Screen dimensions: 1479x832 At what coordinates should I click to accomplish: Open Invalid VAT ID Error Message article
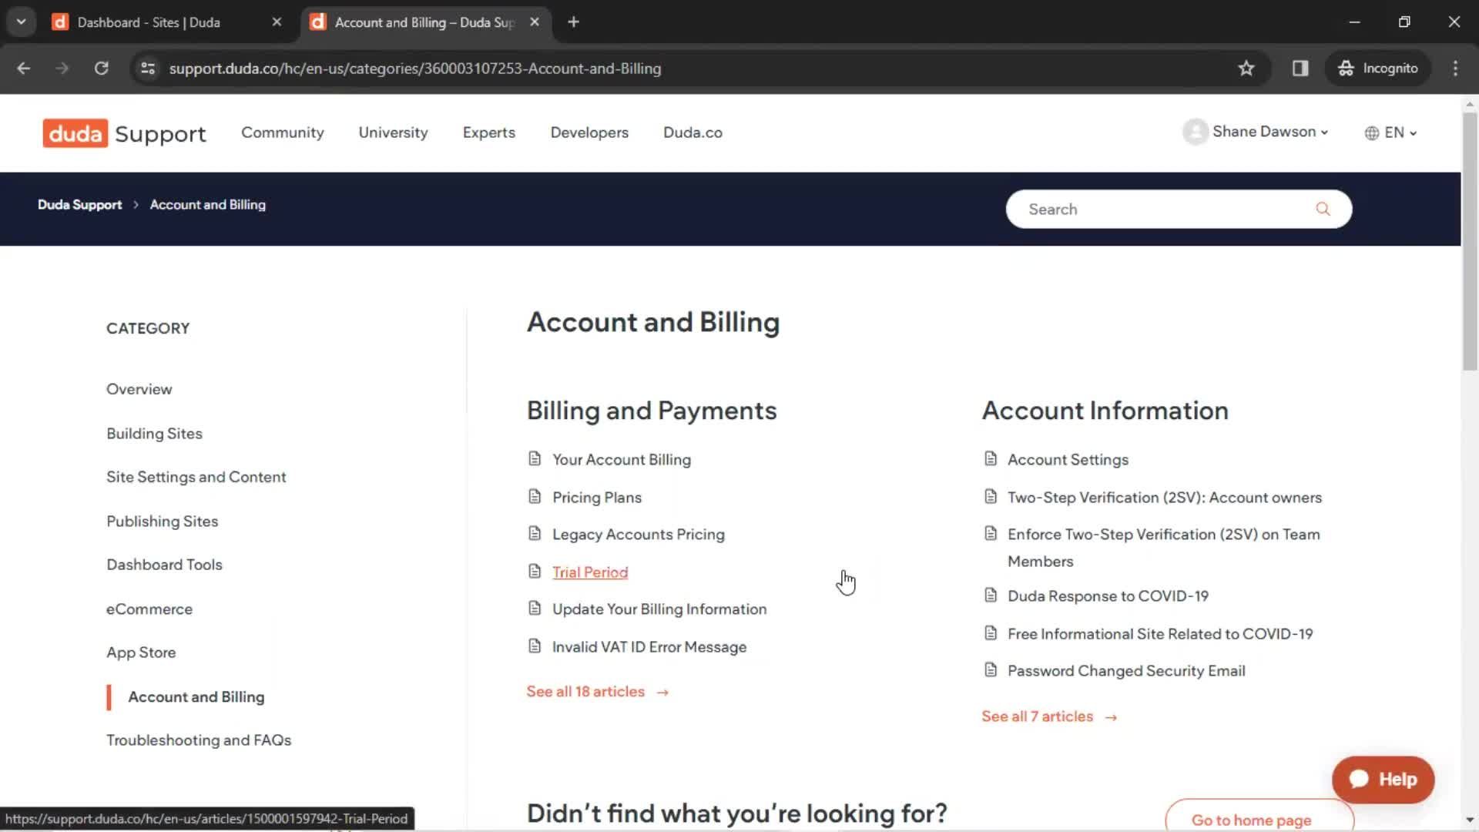(x=649, y=646)
